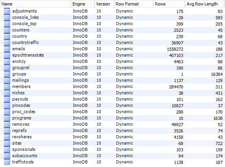Screen dimensions: 225x167
Task: Click the table icon beside countrytraffic
Action: pyautogui.click(x=7, y=42)
